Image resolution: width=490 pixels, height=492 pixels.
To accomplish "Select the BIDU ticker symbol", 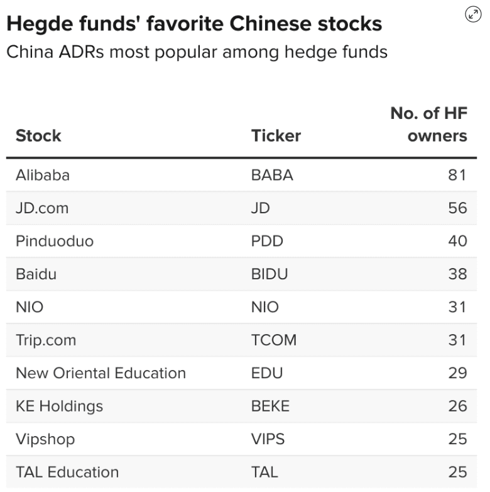I will (x=271, y=274).
